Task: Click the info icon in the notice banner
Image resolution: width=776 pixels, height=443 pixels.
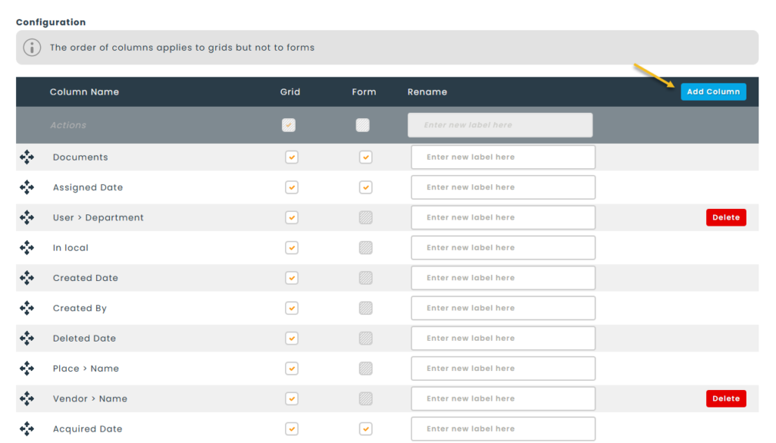Action: click(32, 47)
